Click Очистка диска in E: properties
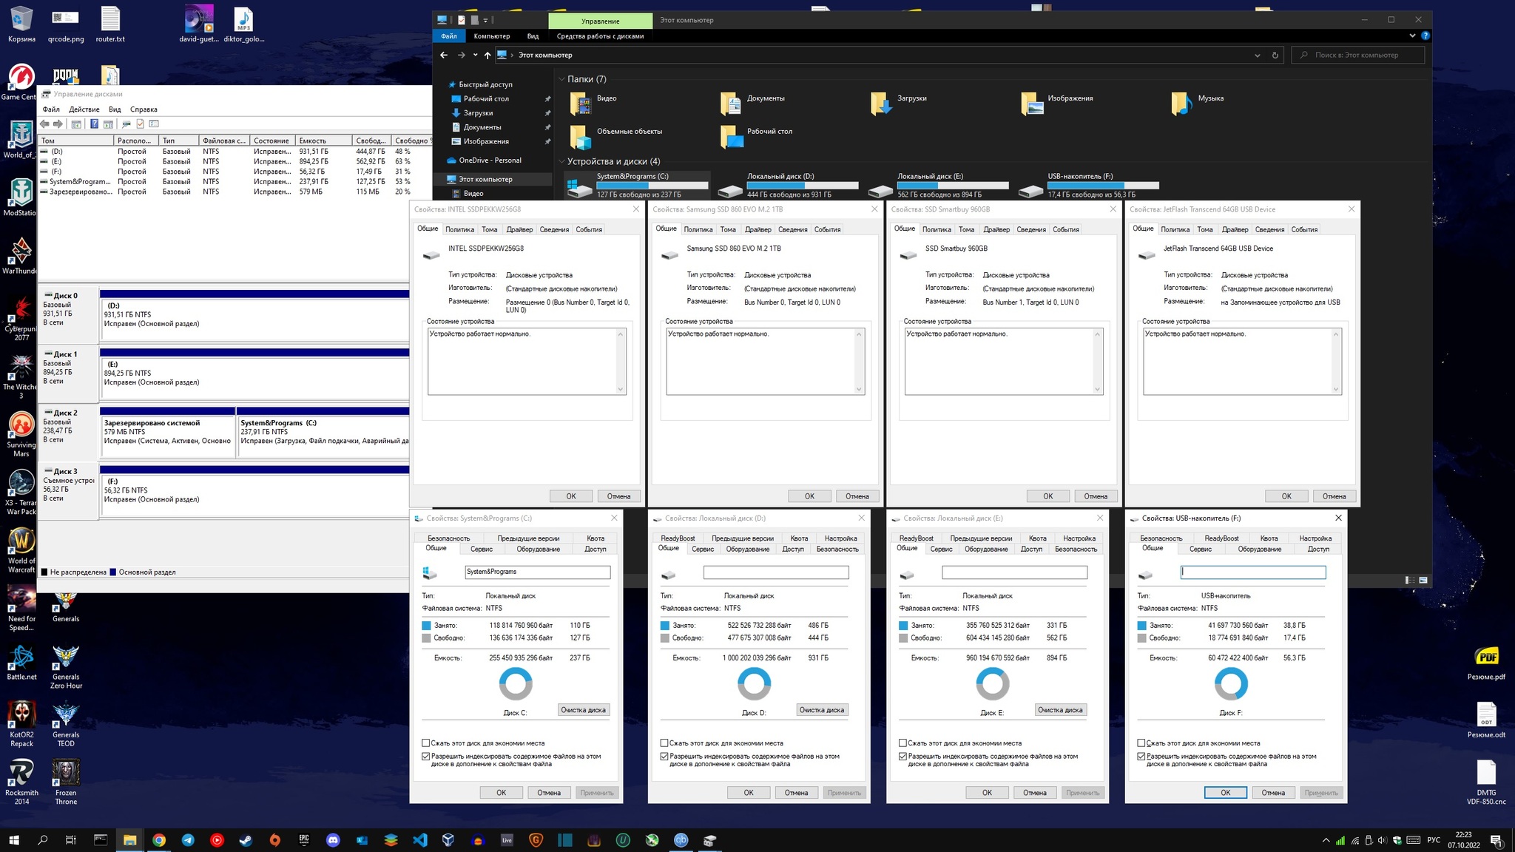This screenshot has width=1515, height=852. tap(1060, 710)
